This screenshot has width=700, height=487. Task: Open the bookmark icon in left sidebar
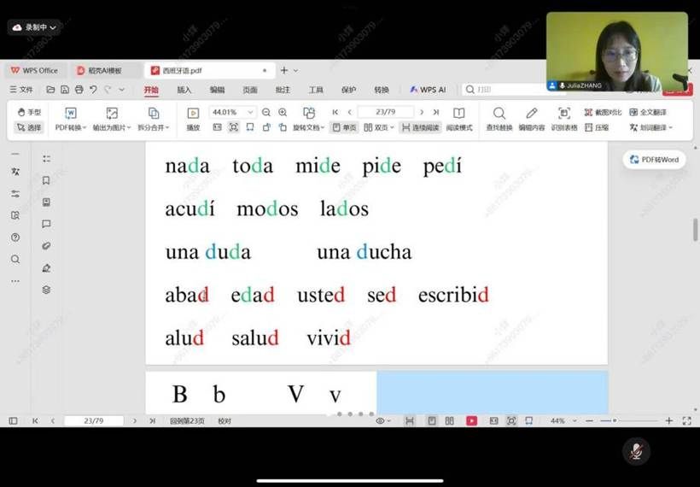(x=46, y=180)
